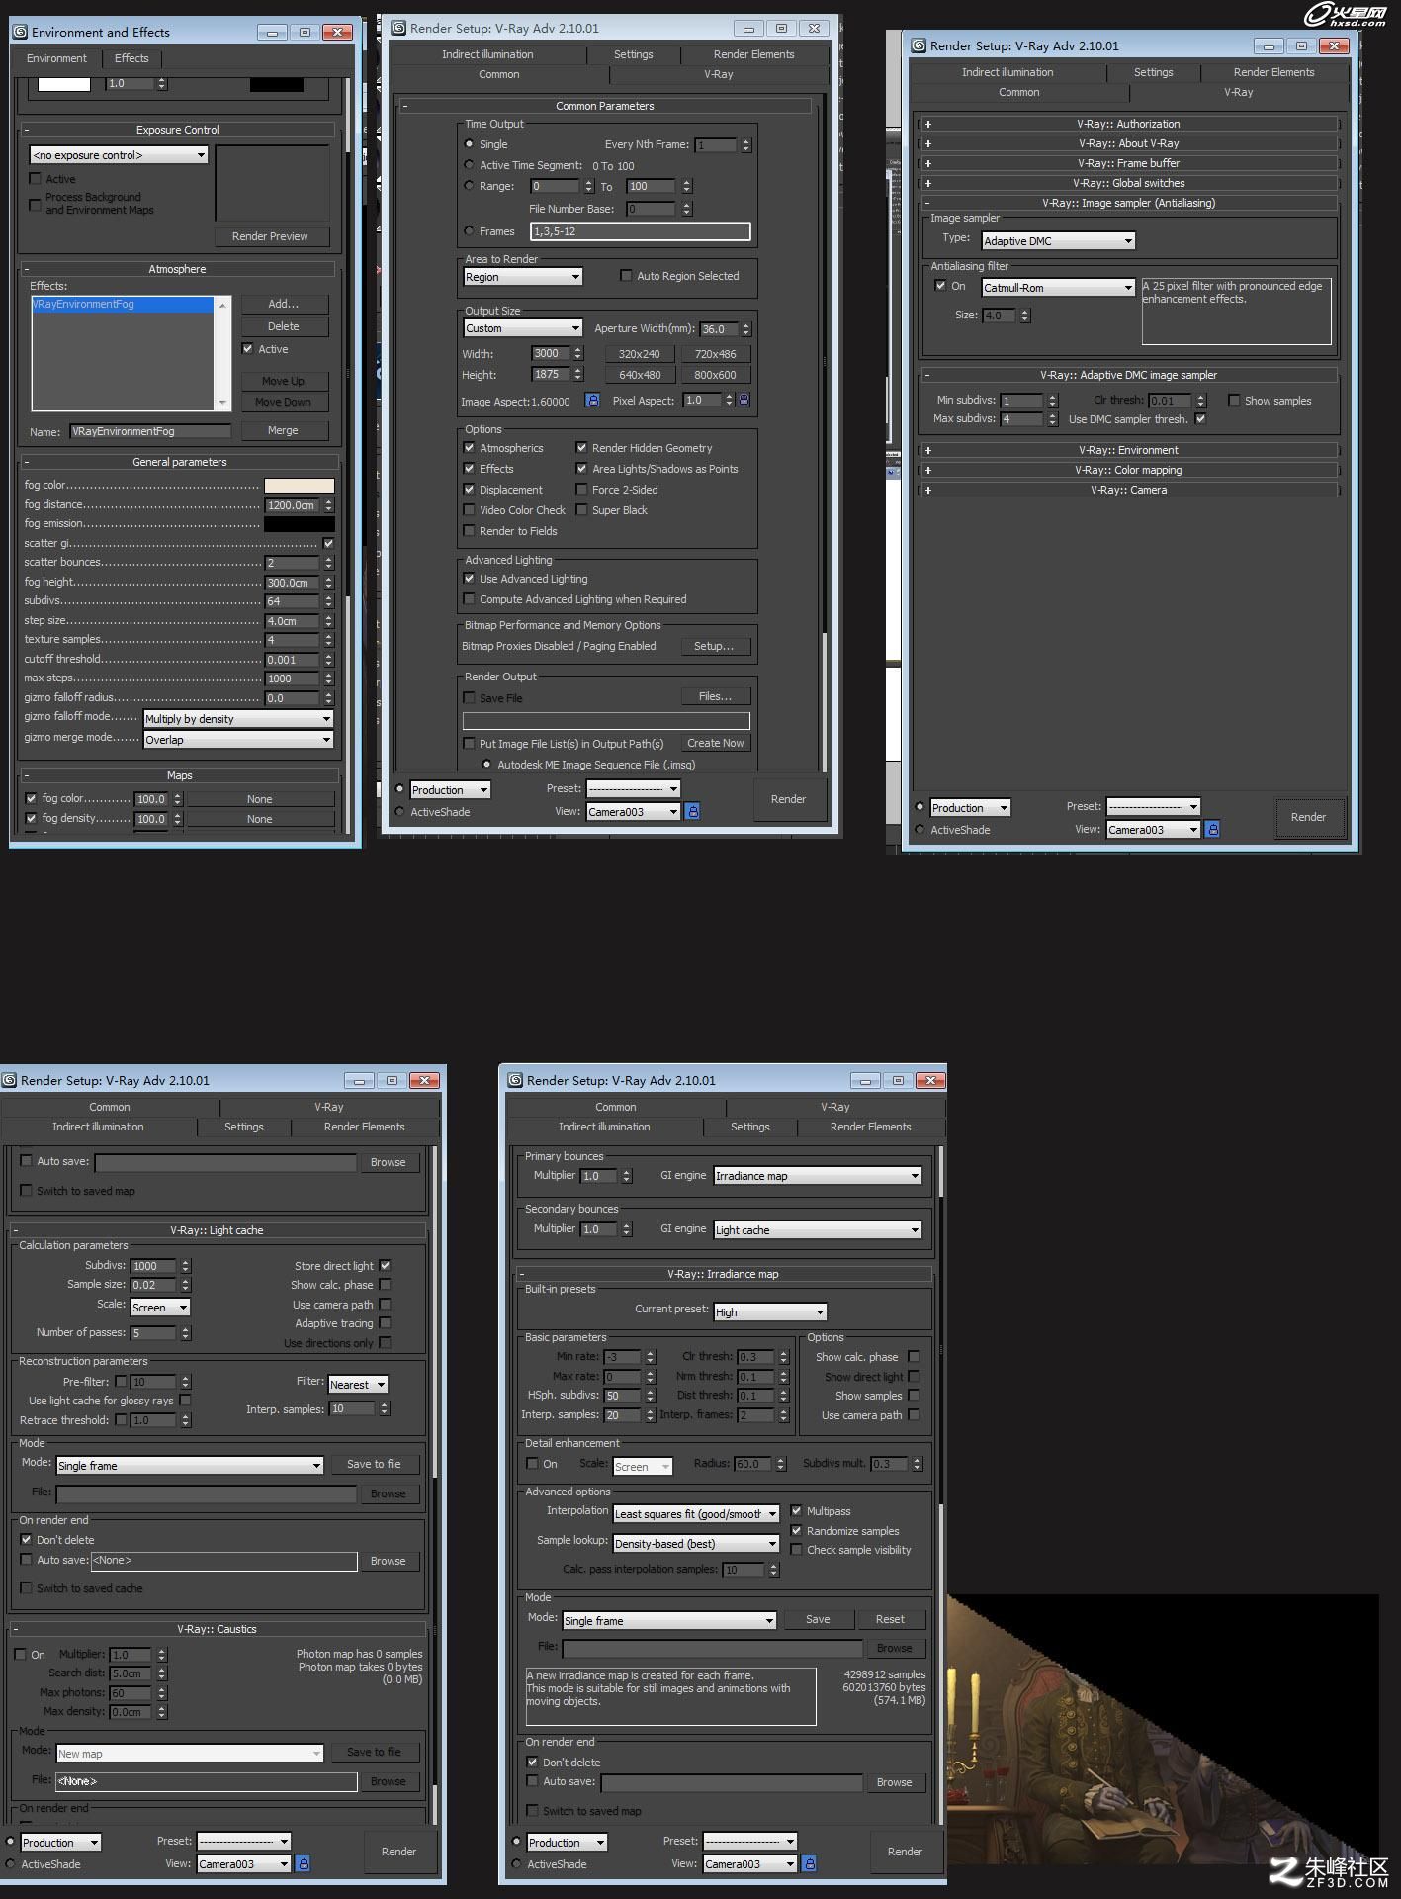
Task: Click Files... button in Render Output
Action: (x=715, y=696)
